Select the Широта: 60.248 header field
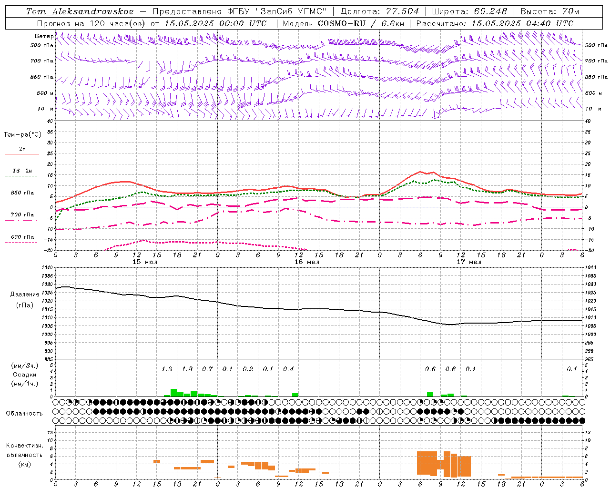Screen dimensions: 610x488 point(469,11)
